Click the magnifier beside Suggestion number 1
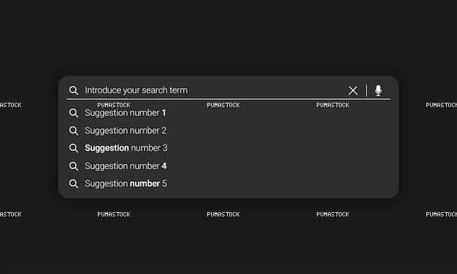The height and width of the screenshot is (274, 457). (x=74, y=113)
